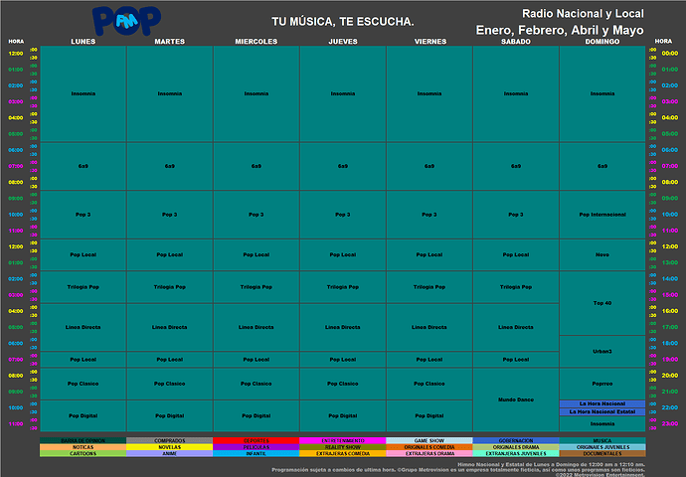Click the DEPORTES red legend swatch
Image resolution: width=686 pixels, height=477 pixels.
(x=257, y=440)
